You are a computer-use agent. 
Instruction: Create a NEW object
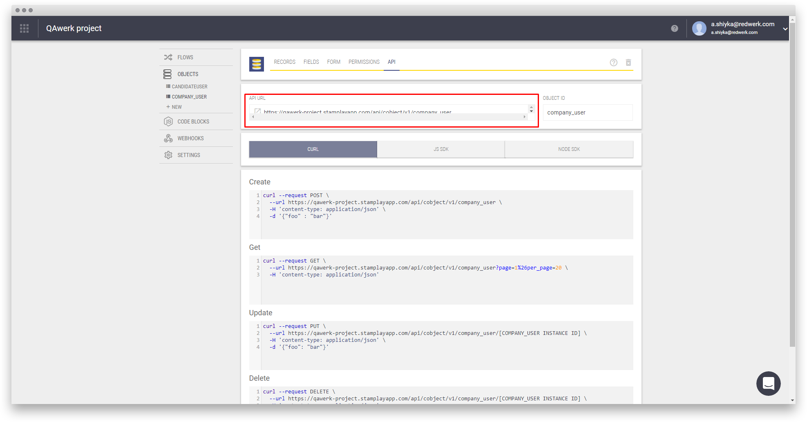pyautogui.click(x=174, y=107)
